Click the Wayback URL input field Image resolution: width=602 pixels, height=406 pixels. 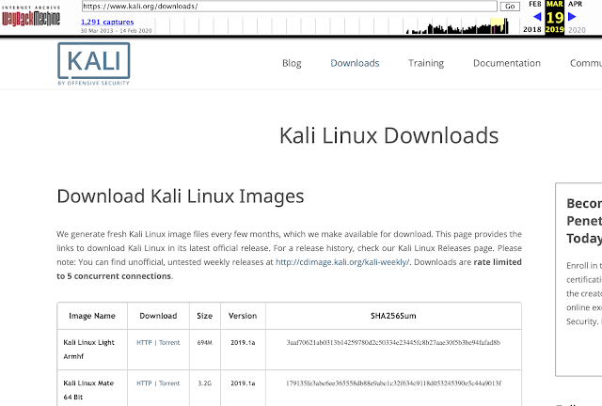[x=290, y=7]
